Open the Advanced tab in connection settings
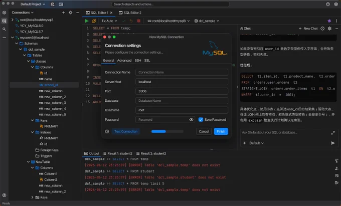 click(124, 61)
